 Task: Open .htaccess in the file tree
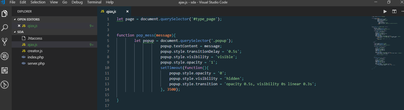pos(54,38)
